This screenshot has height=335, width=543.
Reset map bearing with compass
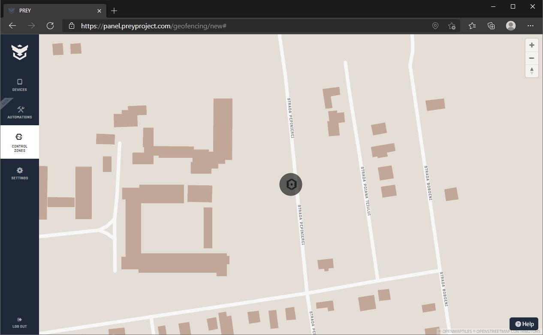(532, 71)
